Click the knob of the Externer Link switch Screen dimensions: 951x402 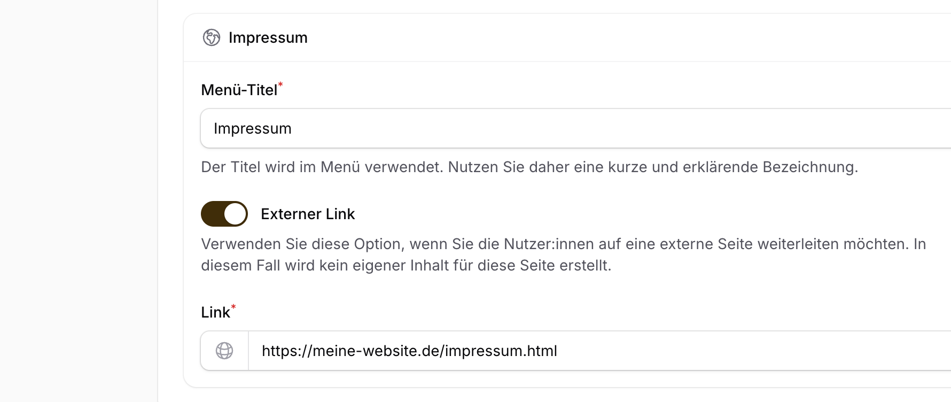tap(235, 214)
